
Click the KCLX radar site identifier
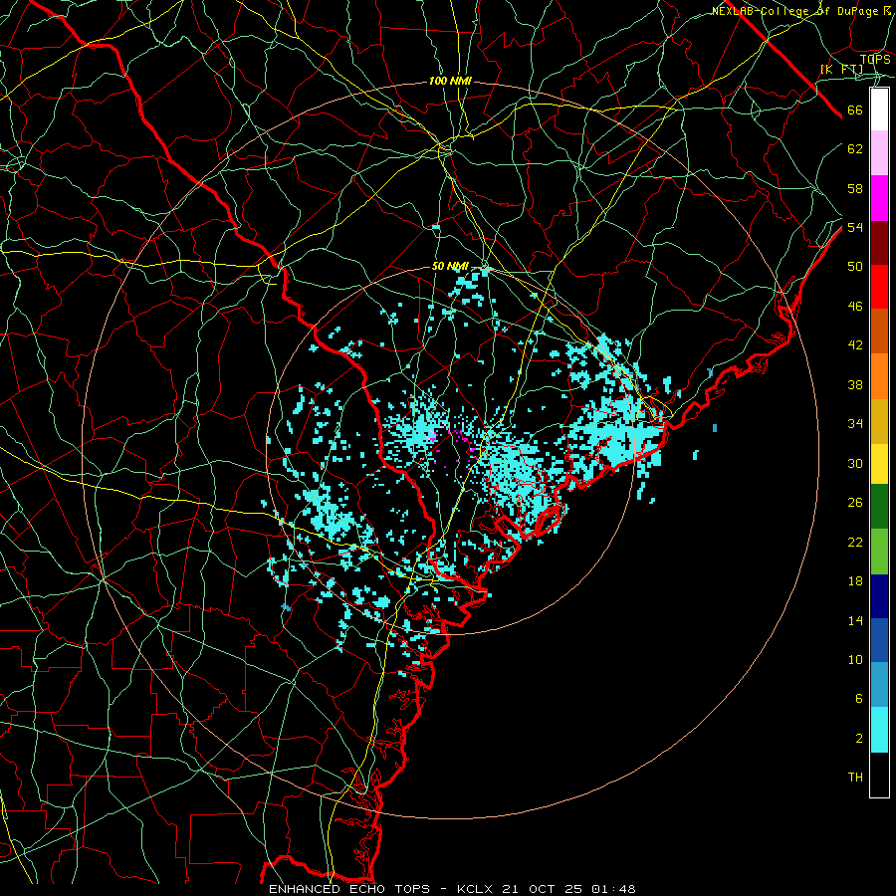coord(476,889)
